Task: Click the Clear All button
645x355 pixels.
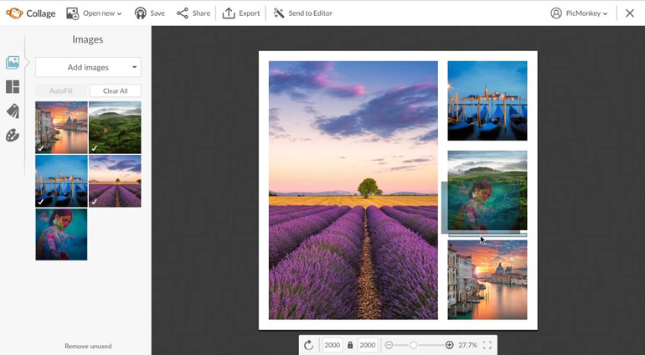Action: [x=116, y=91]
